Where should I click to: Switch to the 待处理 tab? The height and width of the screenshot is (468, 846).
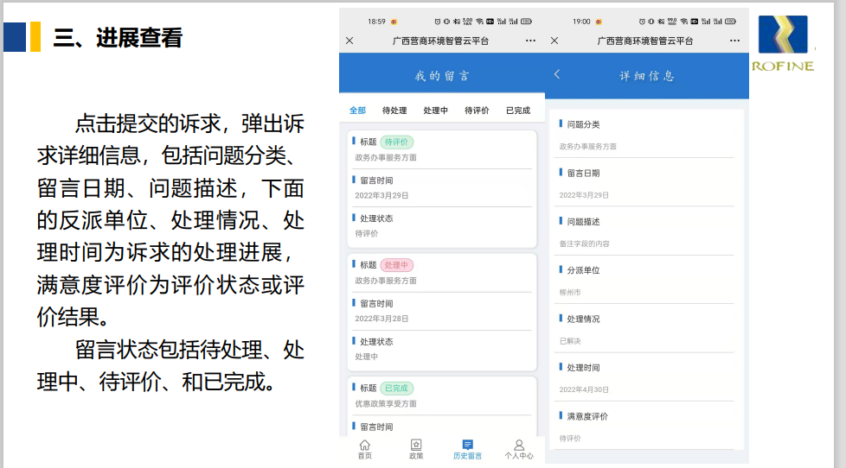point(394,111)
